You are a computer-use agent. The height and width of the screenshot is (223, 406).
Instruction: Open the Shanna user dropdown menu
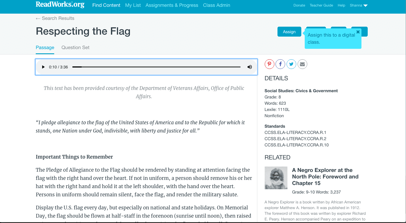click(359, 5)
